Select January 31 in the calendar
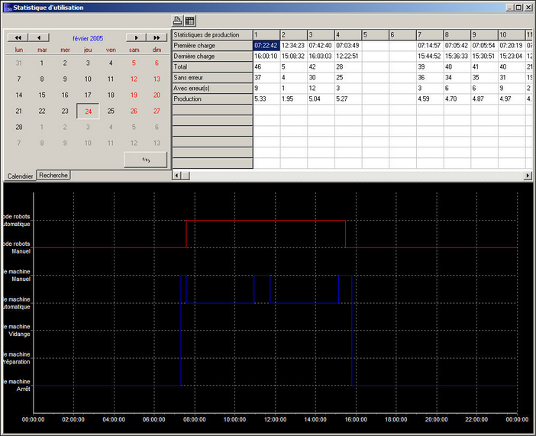536x436 pixels. click(x=19, y=63)
